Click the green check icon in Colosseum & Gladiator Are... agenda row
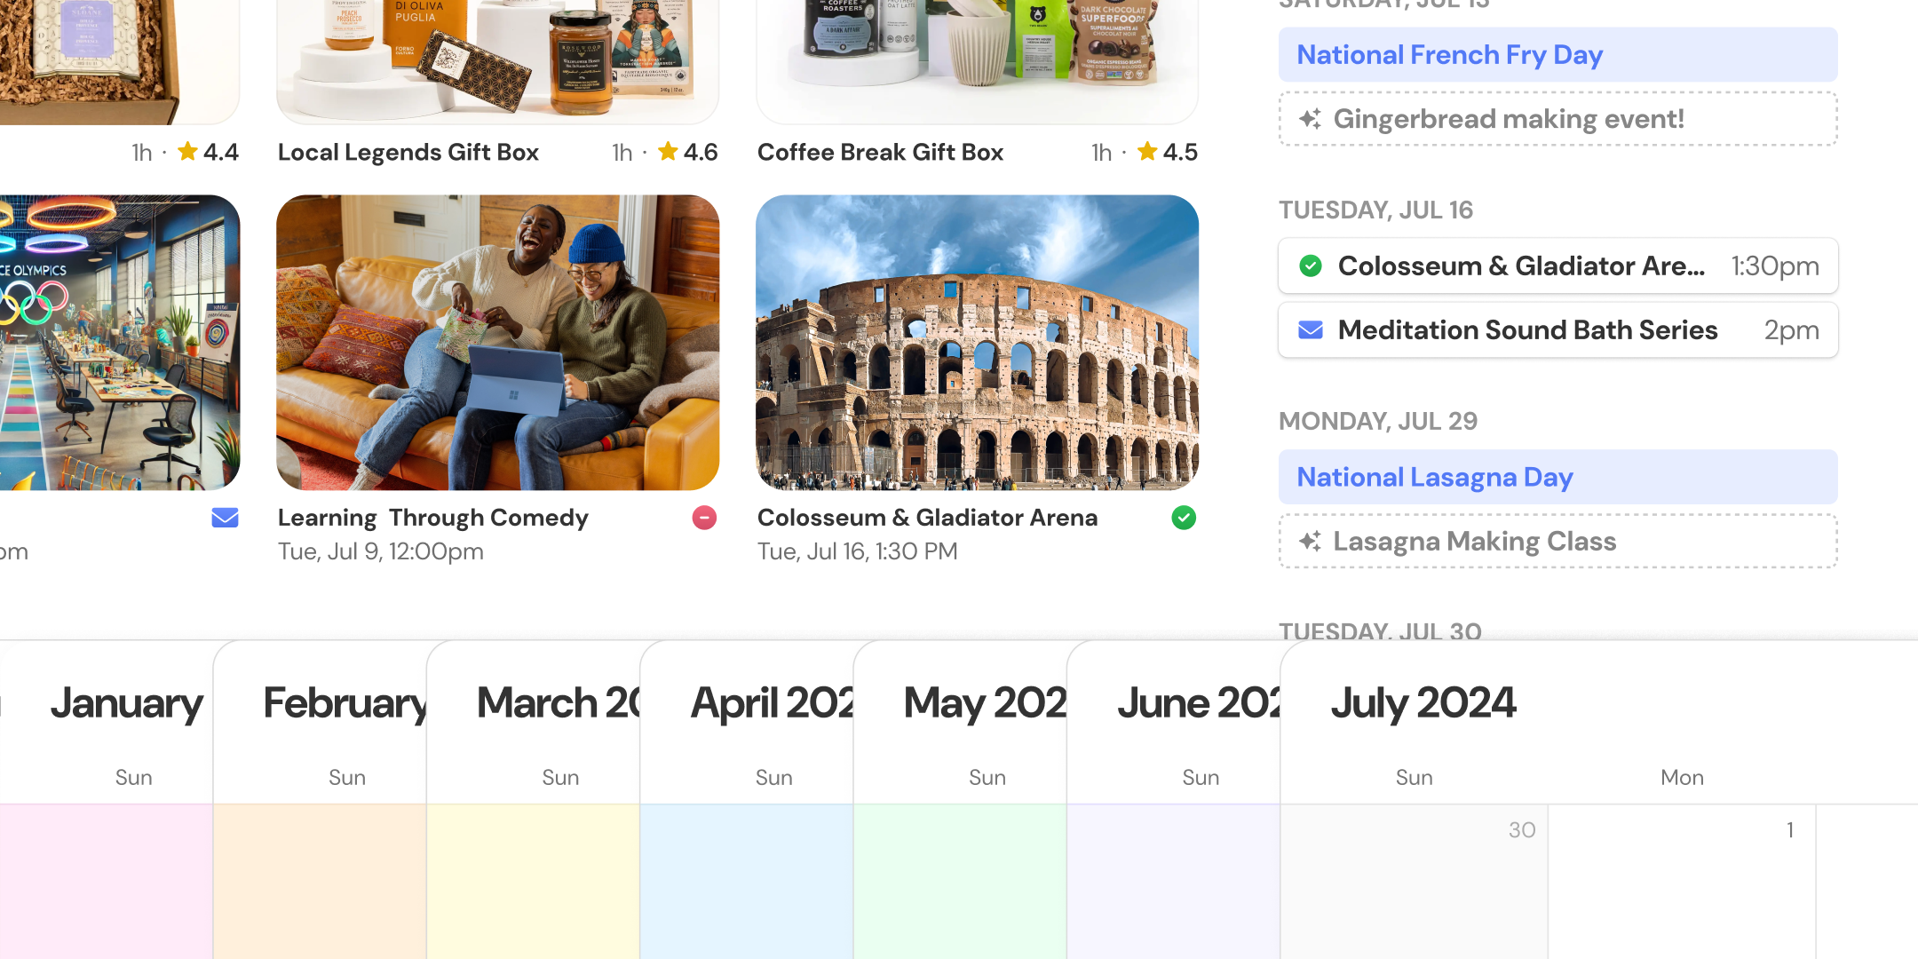The height and width of the screenshot is (959, 1918). [x=1311, y=266]
